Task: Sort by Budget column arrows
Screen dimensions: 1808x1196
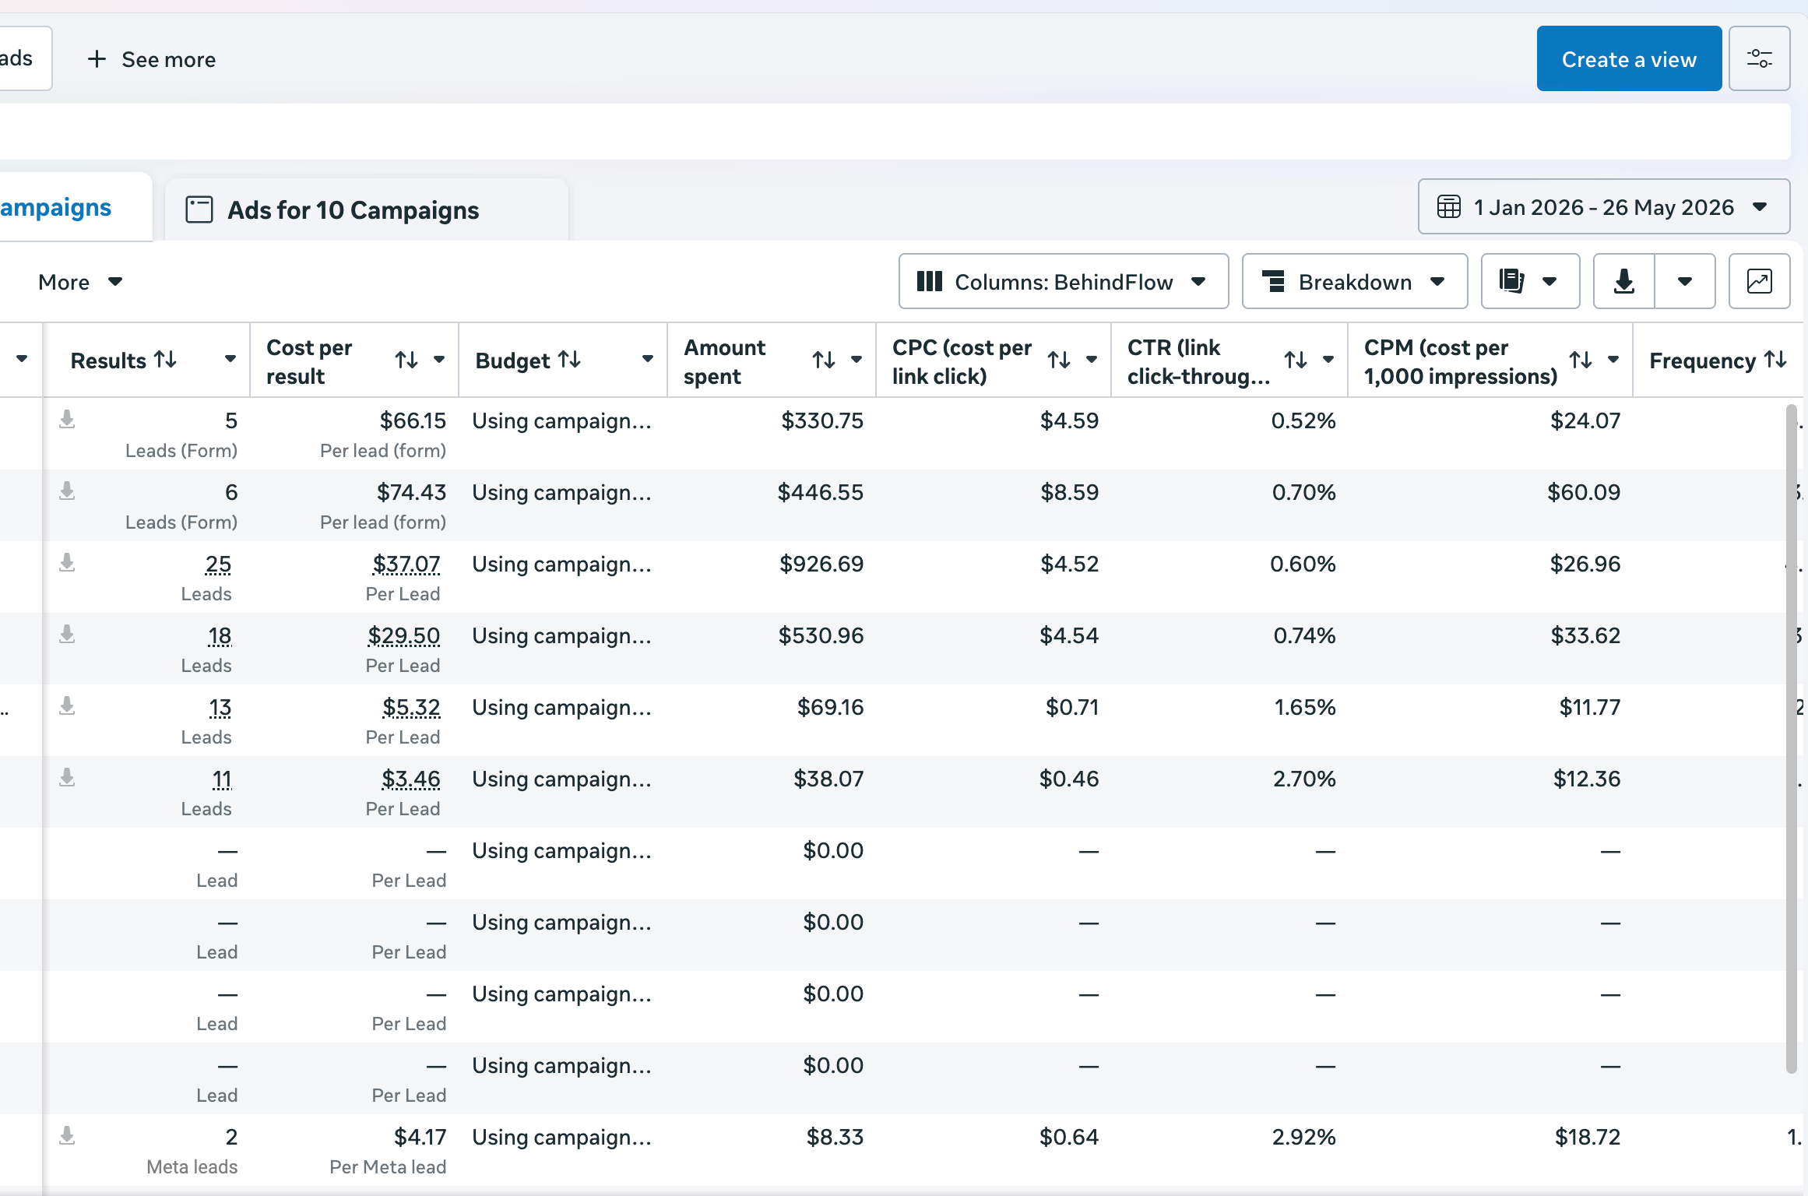Action: coord(570,360)
